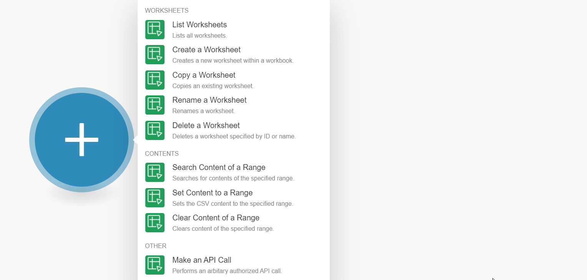This screenshot has width=587, height=280.
Task: Open the Search Content of a Range action
Action: pyautogui.click(x=219, y=167)
